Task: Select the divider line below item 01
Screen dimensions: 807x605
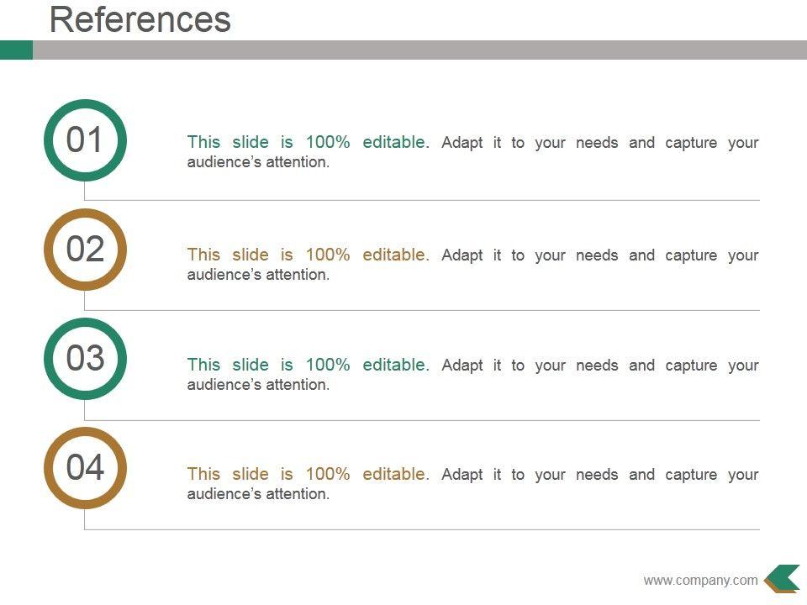Action: point(420,200)
